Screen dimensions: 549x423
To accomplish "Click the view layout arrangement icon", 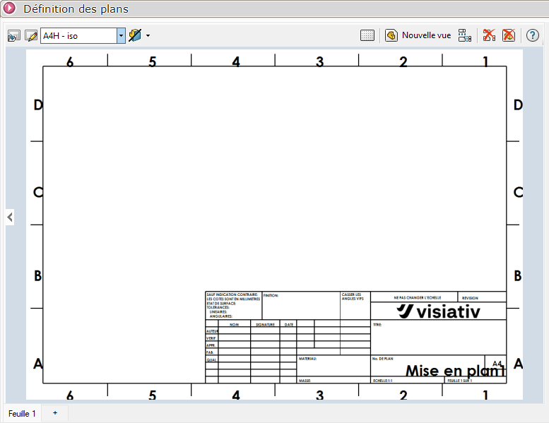I will click(464, 35).
